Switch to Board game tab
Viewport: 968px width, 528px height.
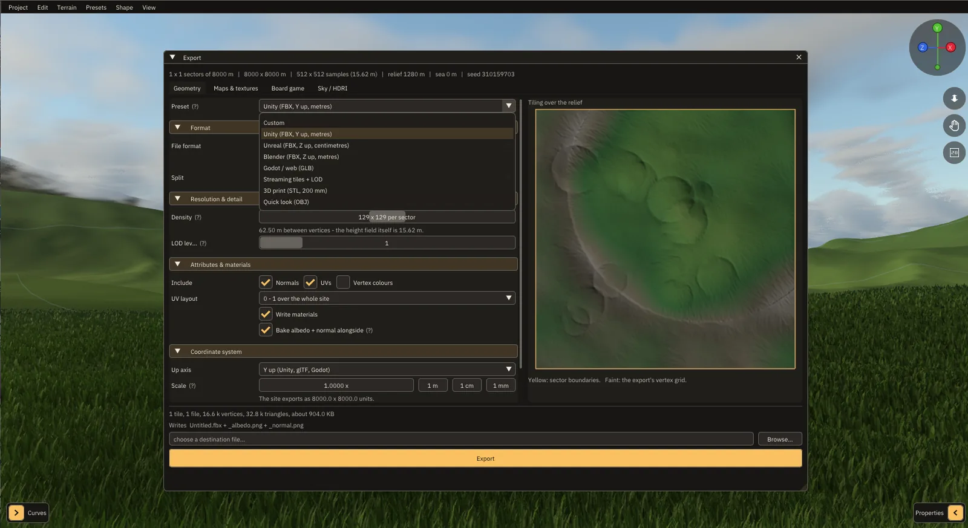[287, 88]
